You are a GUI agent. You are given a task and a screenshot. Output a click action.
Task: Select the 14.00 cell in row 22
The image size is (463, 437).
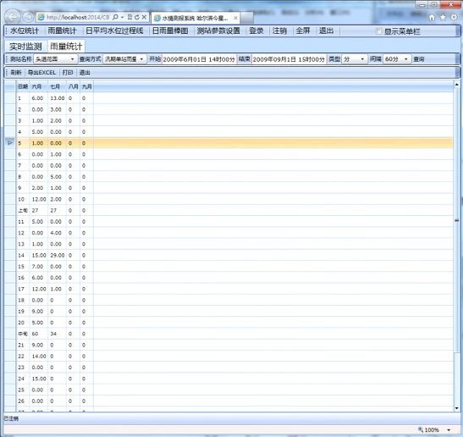[39, 357]
